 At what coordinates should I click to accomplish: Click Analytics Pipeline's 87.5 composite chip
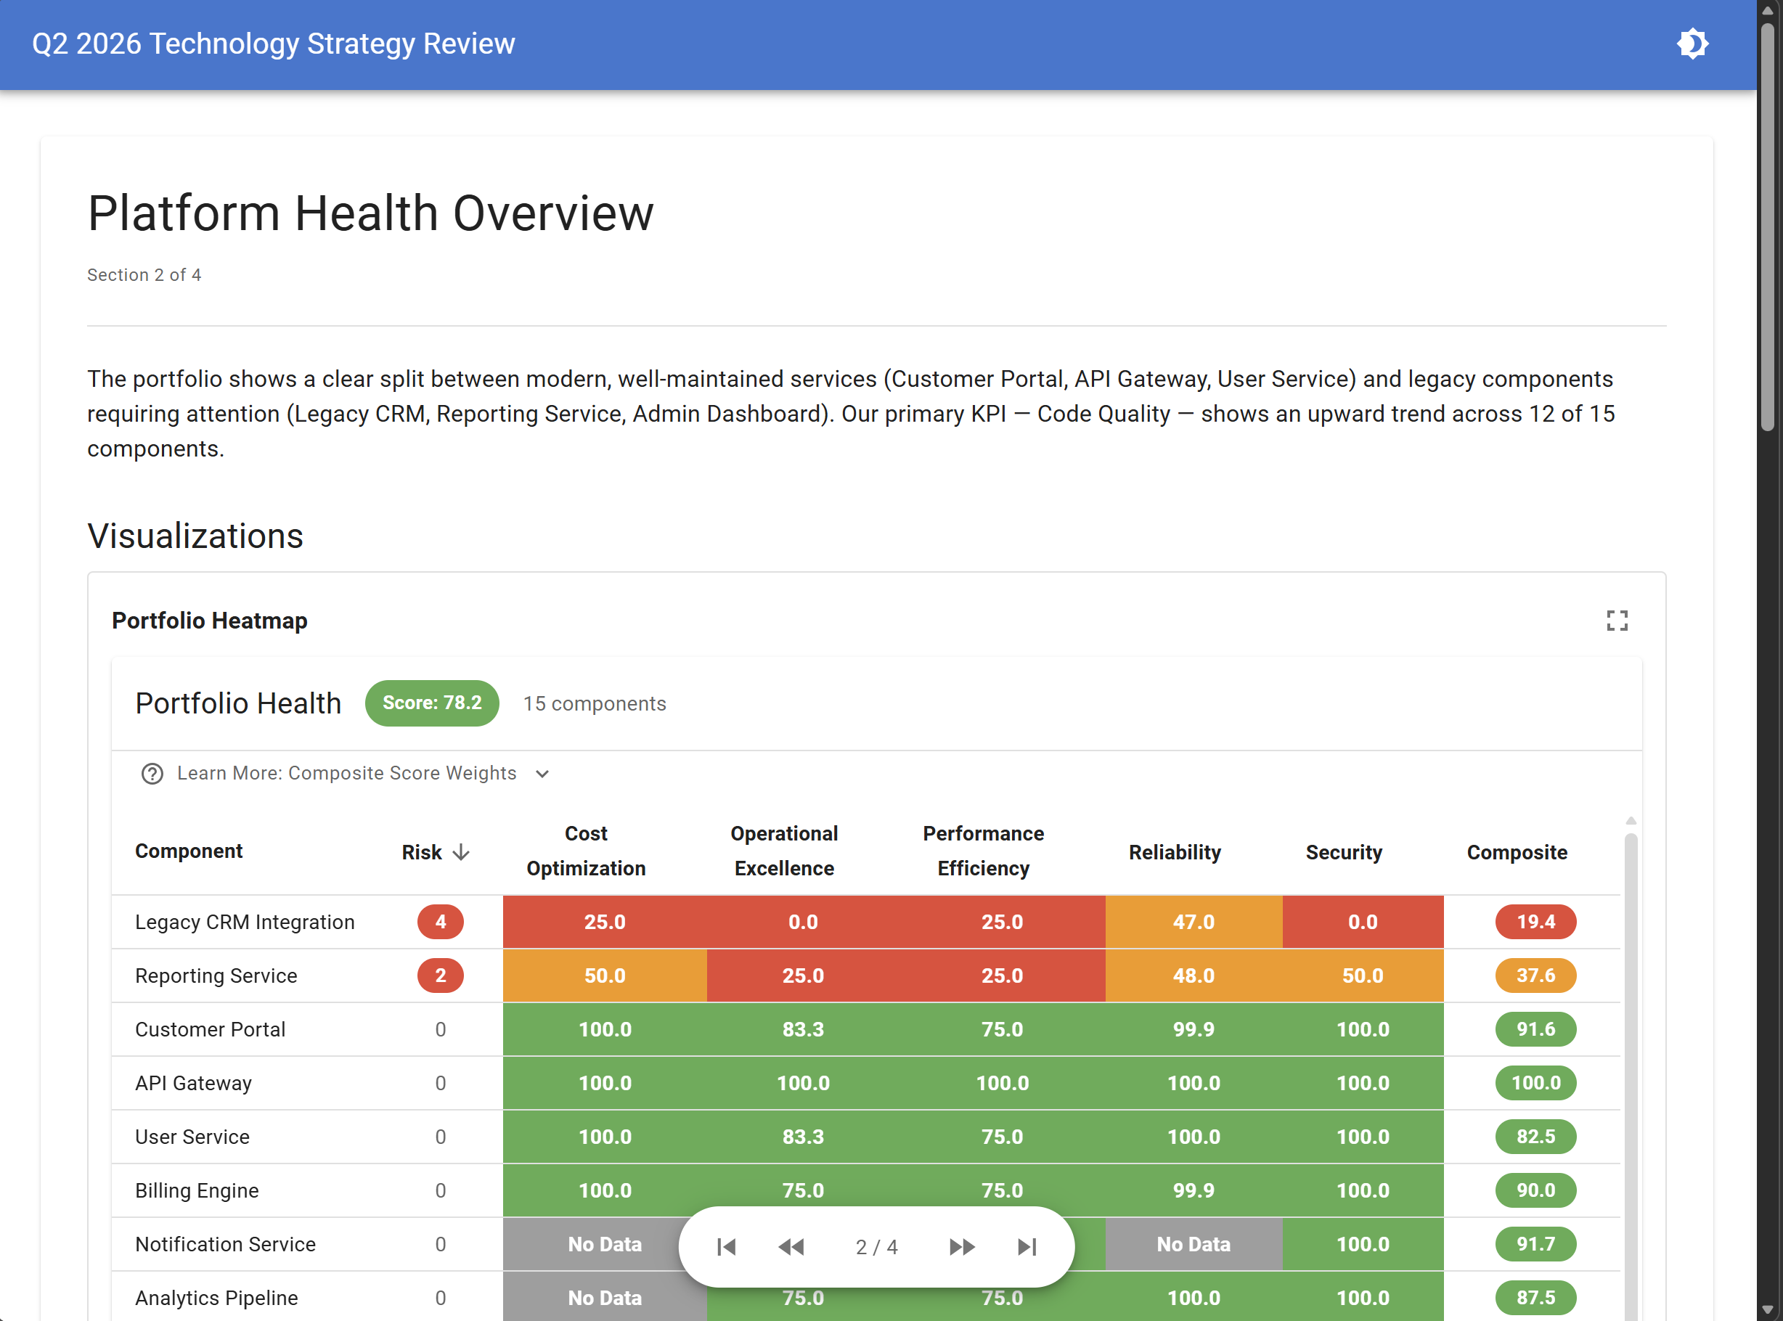click(1536, 1298)
